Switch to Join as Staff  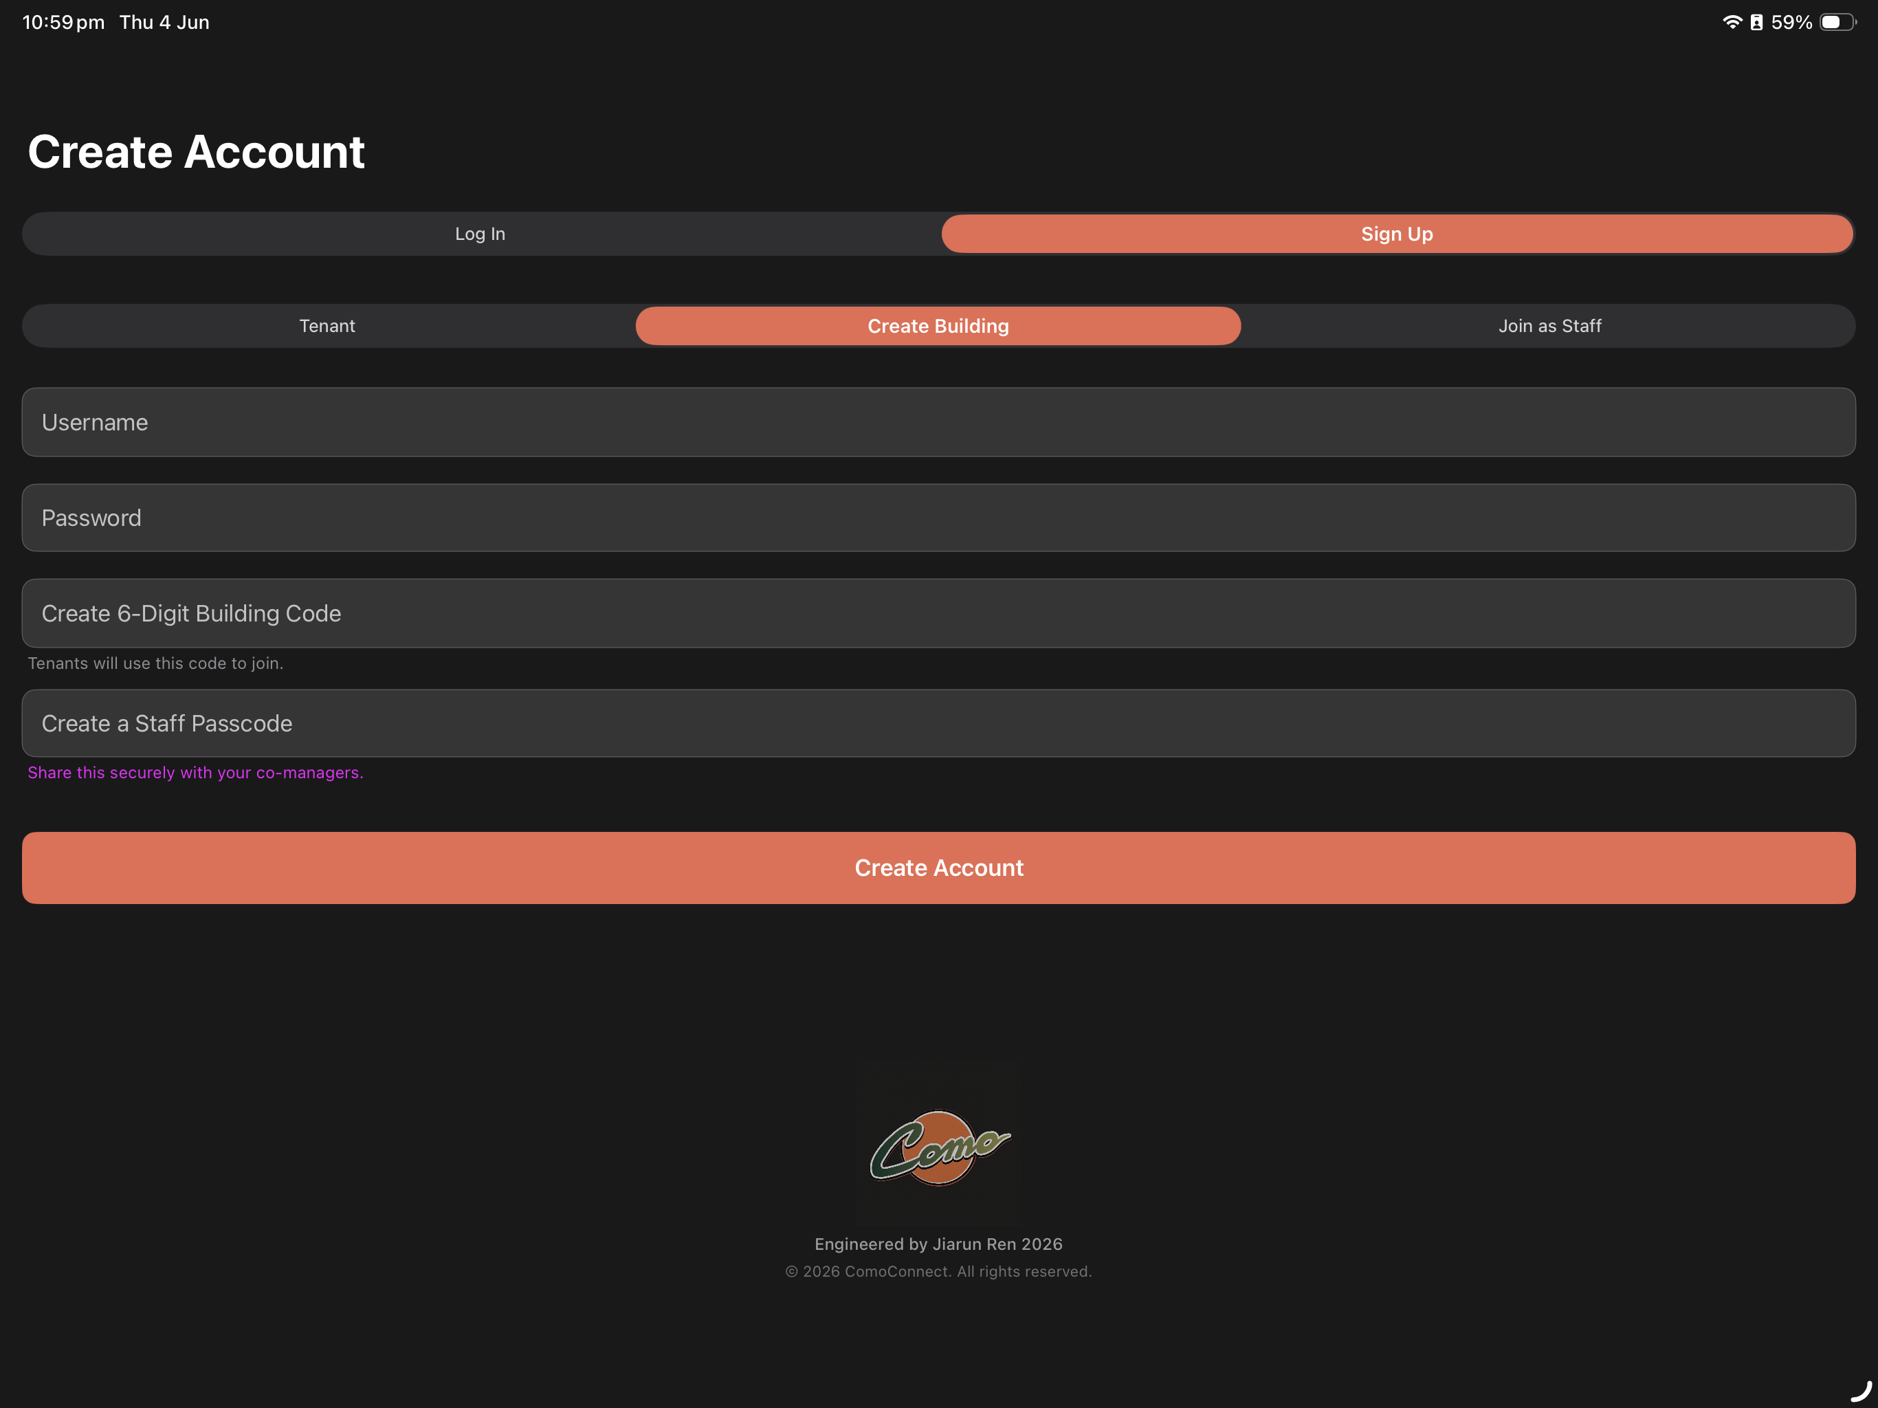tap(1549, 326)
